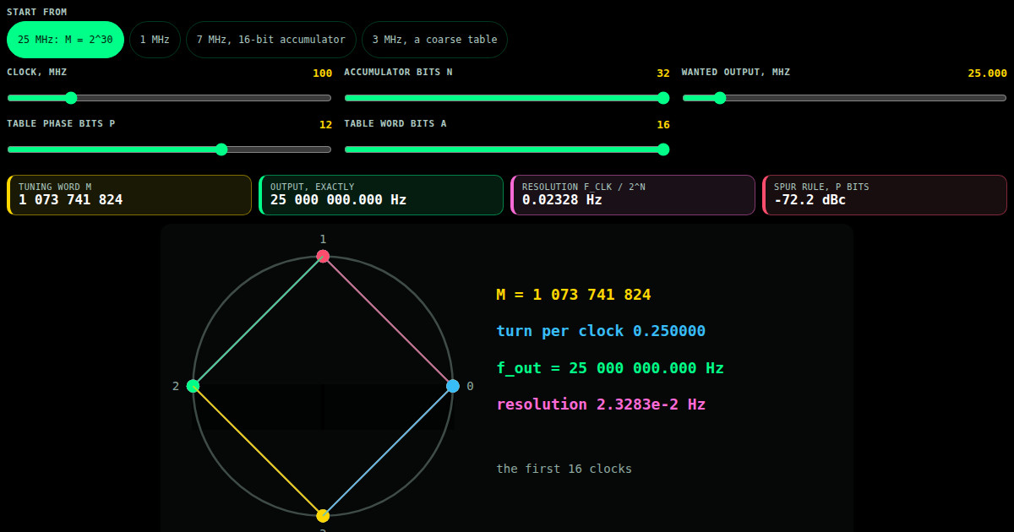Select the '25 MHz: M = 2^30' preset
The height and width of the screenshot is (532, 1014).
point(65,40)
